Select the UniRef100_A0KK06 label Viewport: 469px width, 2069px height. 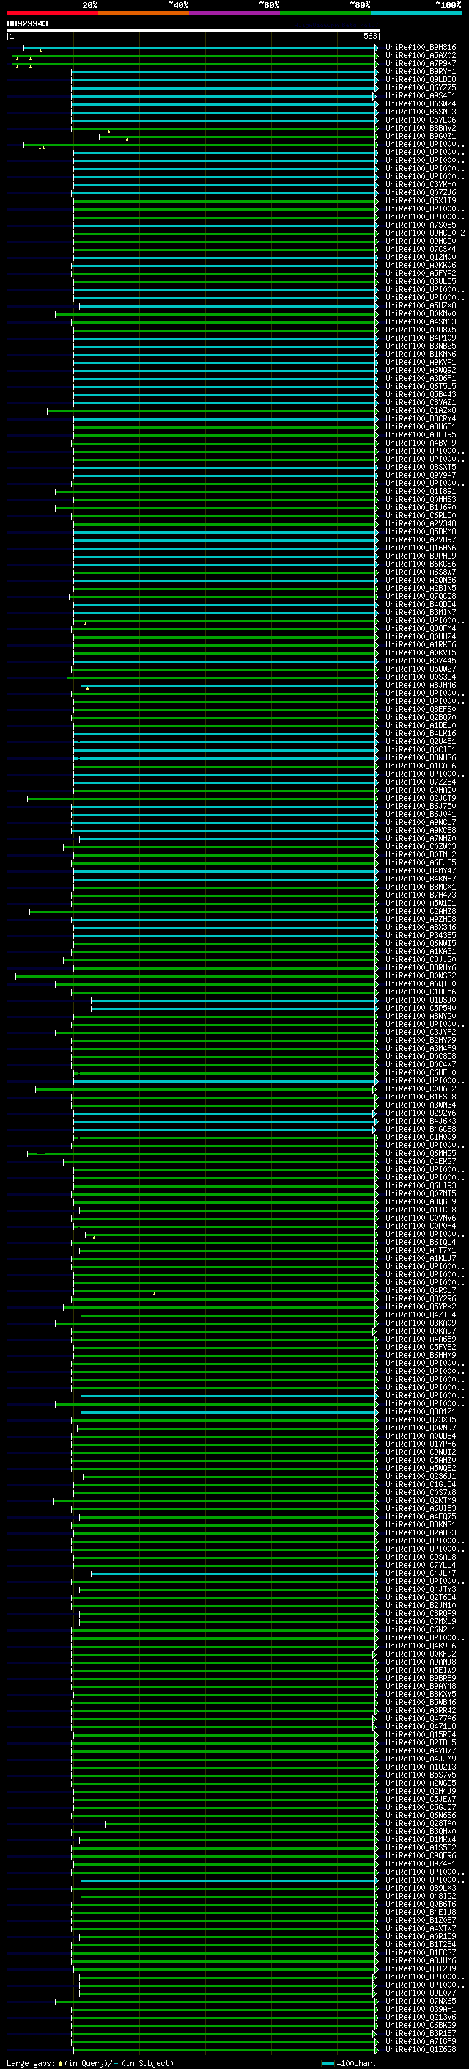(420, 265)
